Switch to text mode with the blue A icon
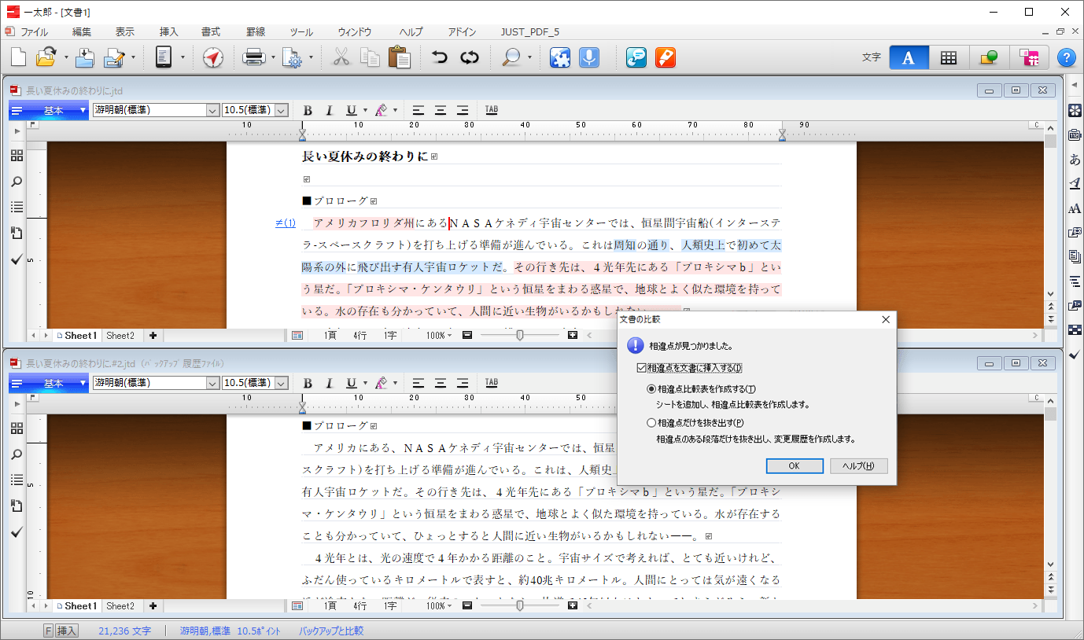This screenshot has width=1084, height=640. pyautogui.click(x=909, y=57)
